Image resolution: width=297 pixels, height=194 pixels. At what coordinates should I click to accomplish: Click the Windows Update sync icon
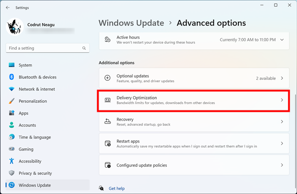point(11,185)
